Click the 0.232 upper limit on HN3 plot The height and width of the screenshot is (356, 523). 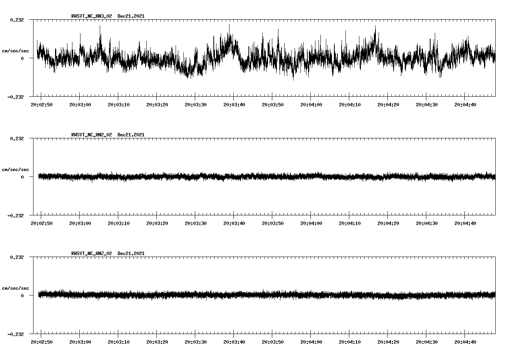click(17, 20)
